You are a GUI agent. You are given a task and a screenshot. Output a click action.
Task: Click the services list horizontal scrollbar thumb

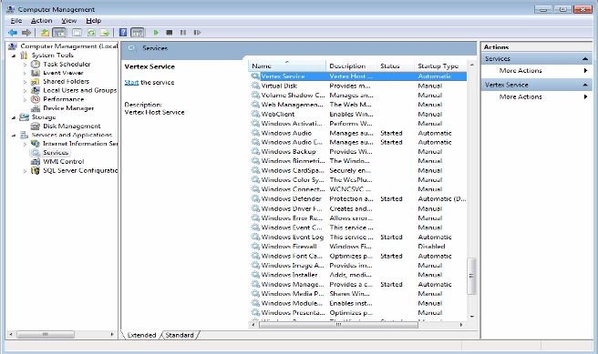pyautogui.click(x=338, y=325)
